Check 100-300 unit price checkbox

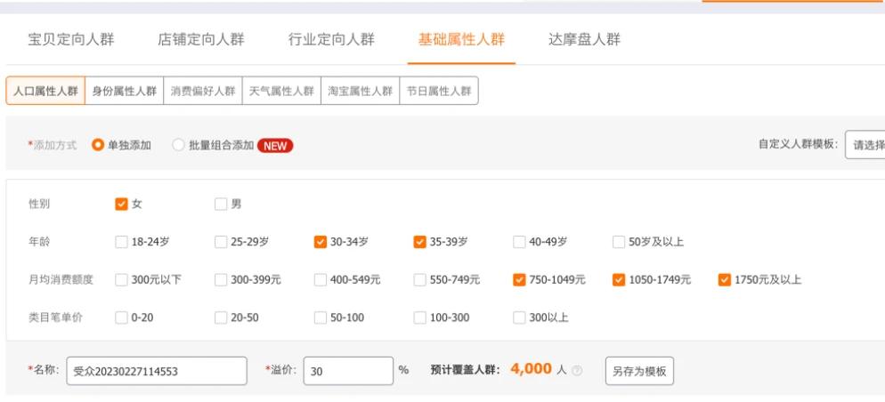click(x=419, y=318)
